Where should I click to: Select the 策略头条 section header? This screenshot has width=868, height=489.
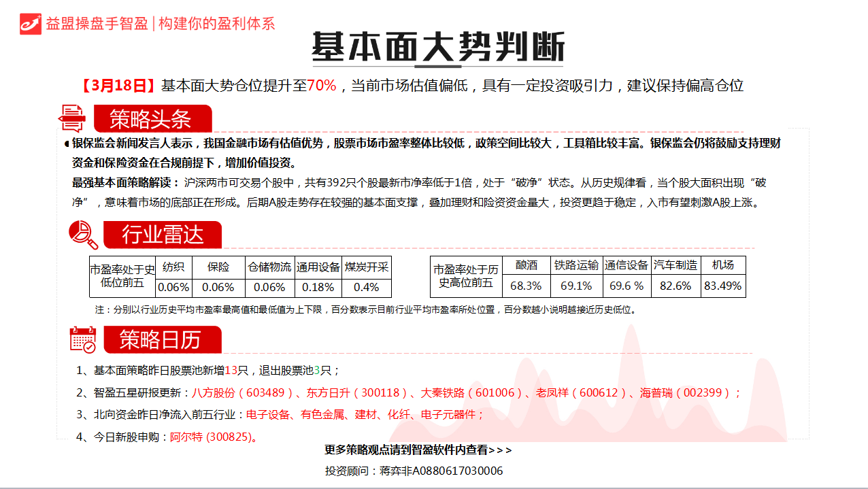[152, 120]
